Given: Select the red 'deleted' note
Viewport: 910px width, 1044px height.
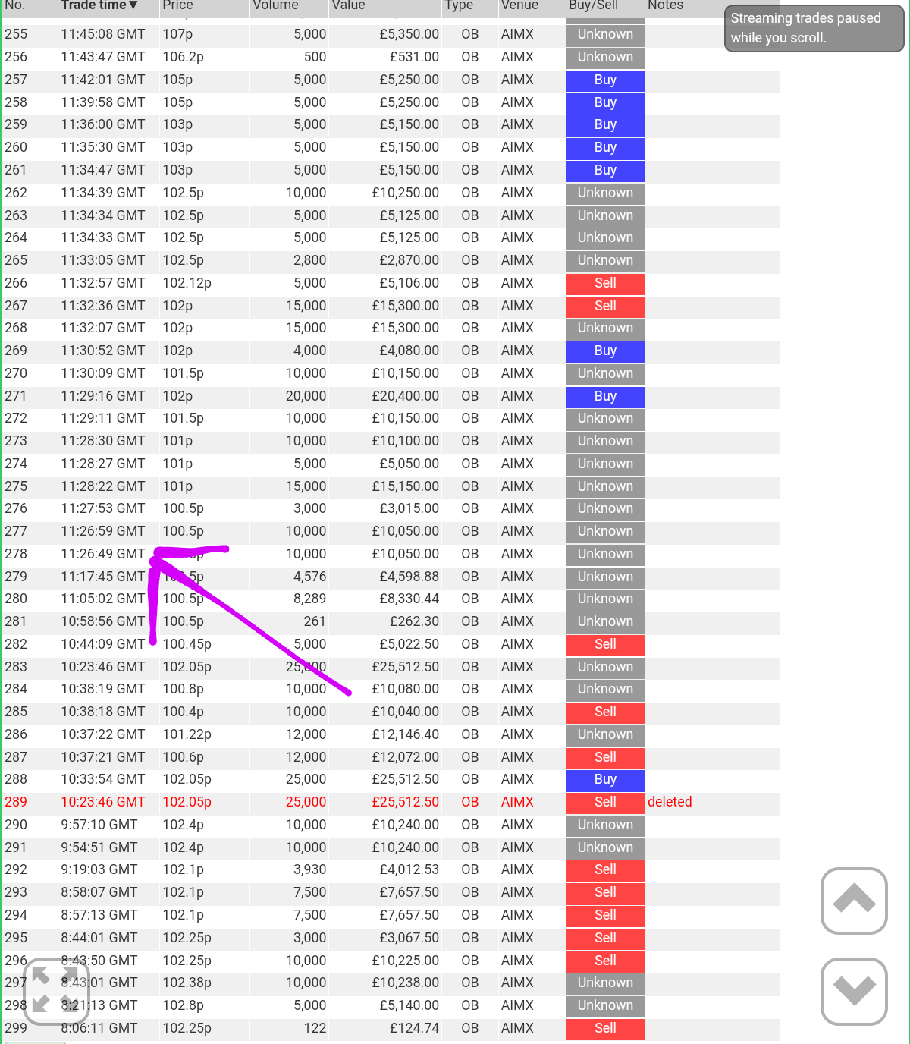Looking at the screenshot, I should tap(670, 802).
